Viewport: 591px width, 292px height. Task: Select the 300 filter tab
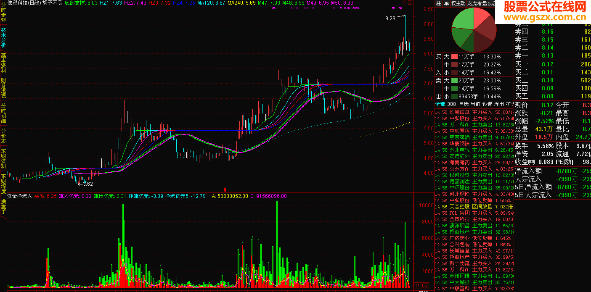pos(451,104)
